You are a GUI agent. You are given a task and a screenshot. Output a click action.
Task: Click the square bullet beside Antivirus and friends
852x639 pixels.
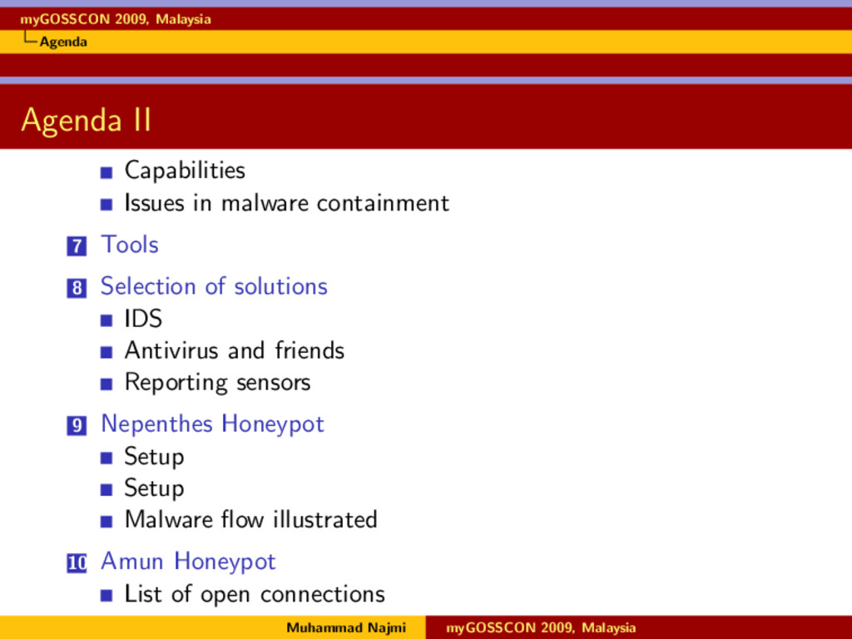(x=106, y=353)
